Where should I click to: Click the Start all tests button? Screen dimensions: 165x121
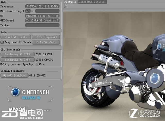pos(16,37)
